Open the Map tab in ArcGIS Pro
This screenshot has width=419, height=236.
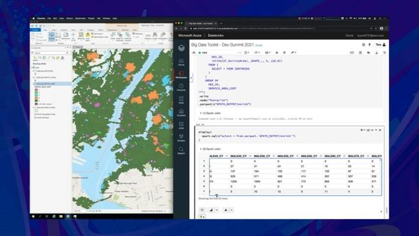tap(45, 29)
